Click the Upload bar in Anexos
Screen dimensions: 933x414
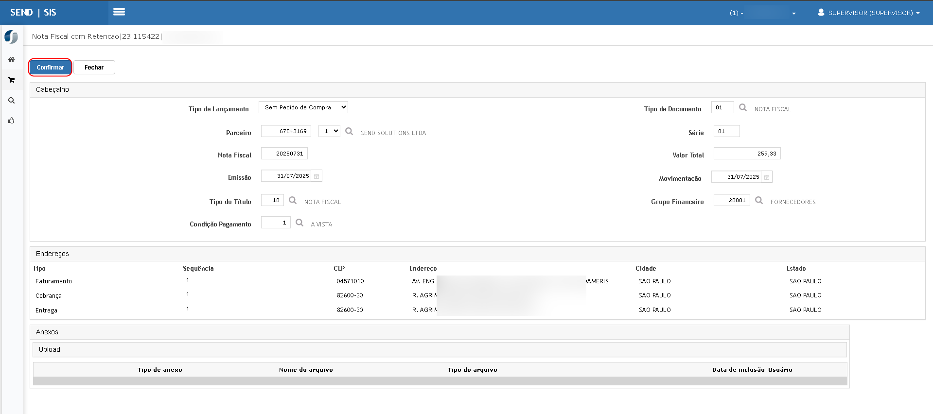440,349
